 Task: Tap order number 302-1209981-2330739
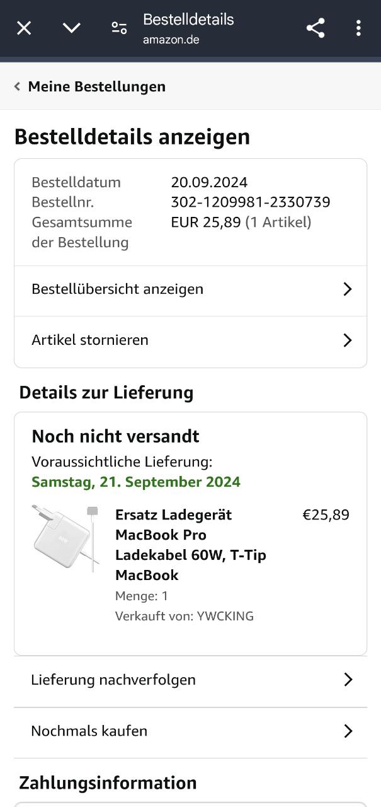(251, 202)
